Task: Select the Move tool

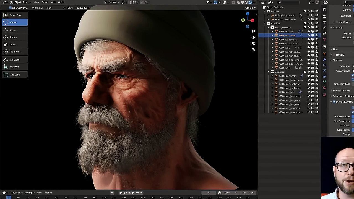Action: coord(13,30)
